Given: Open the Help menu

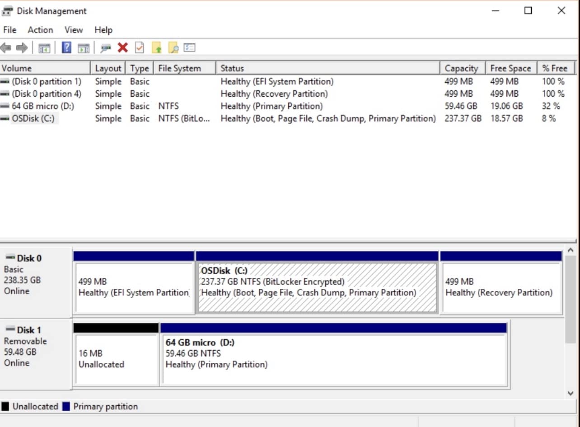Looking at the screenshot, I should [103, 30].
